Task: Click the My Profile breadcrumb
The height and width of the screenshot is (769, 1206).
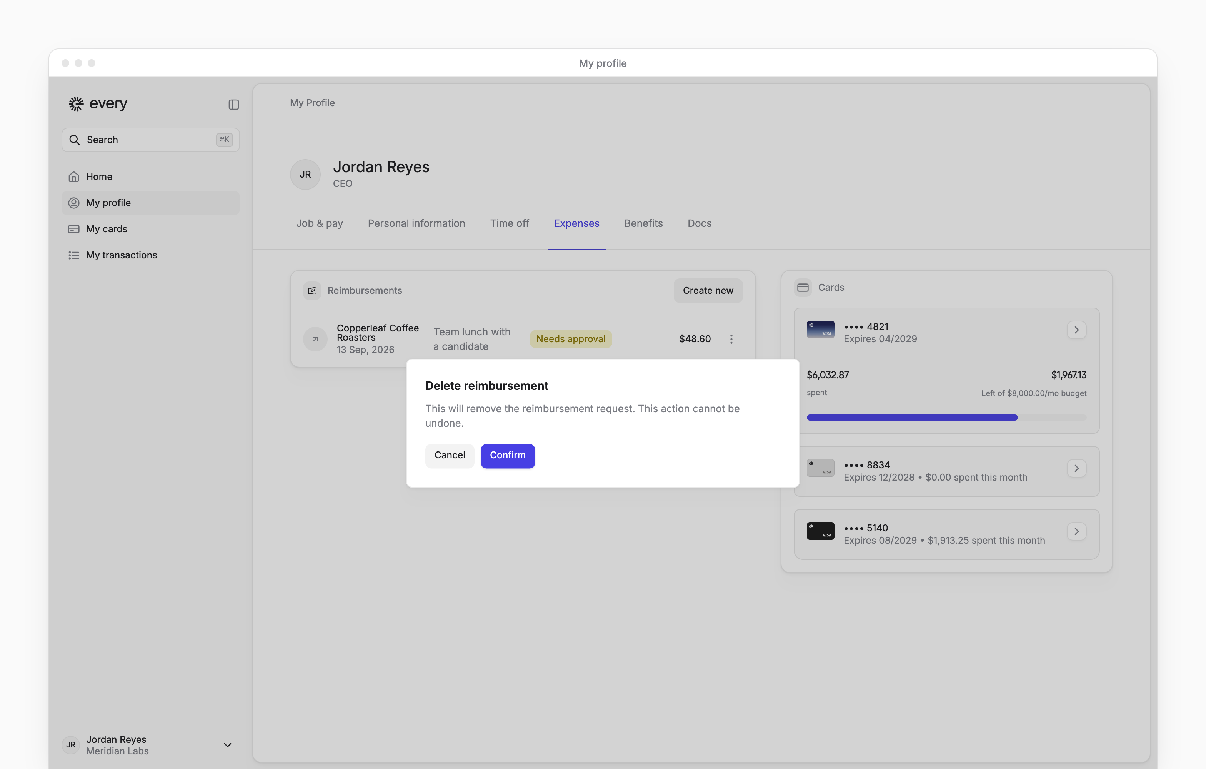Action: coord(312,103)
